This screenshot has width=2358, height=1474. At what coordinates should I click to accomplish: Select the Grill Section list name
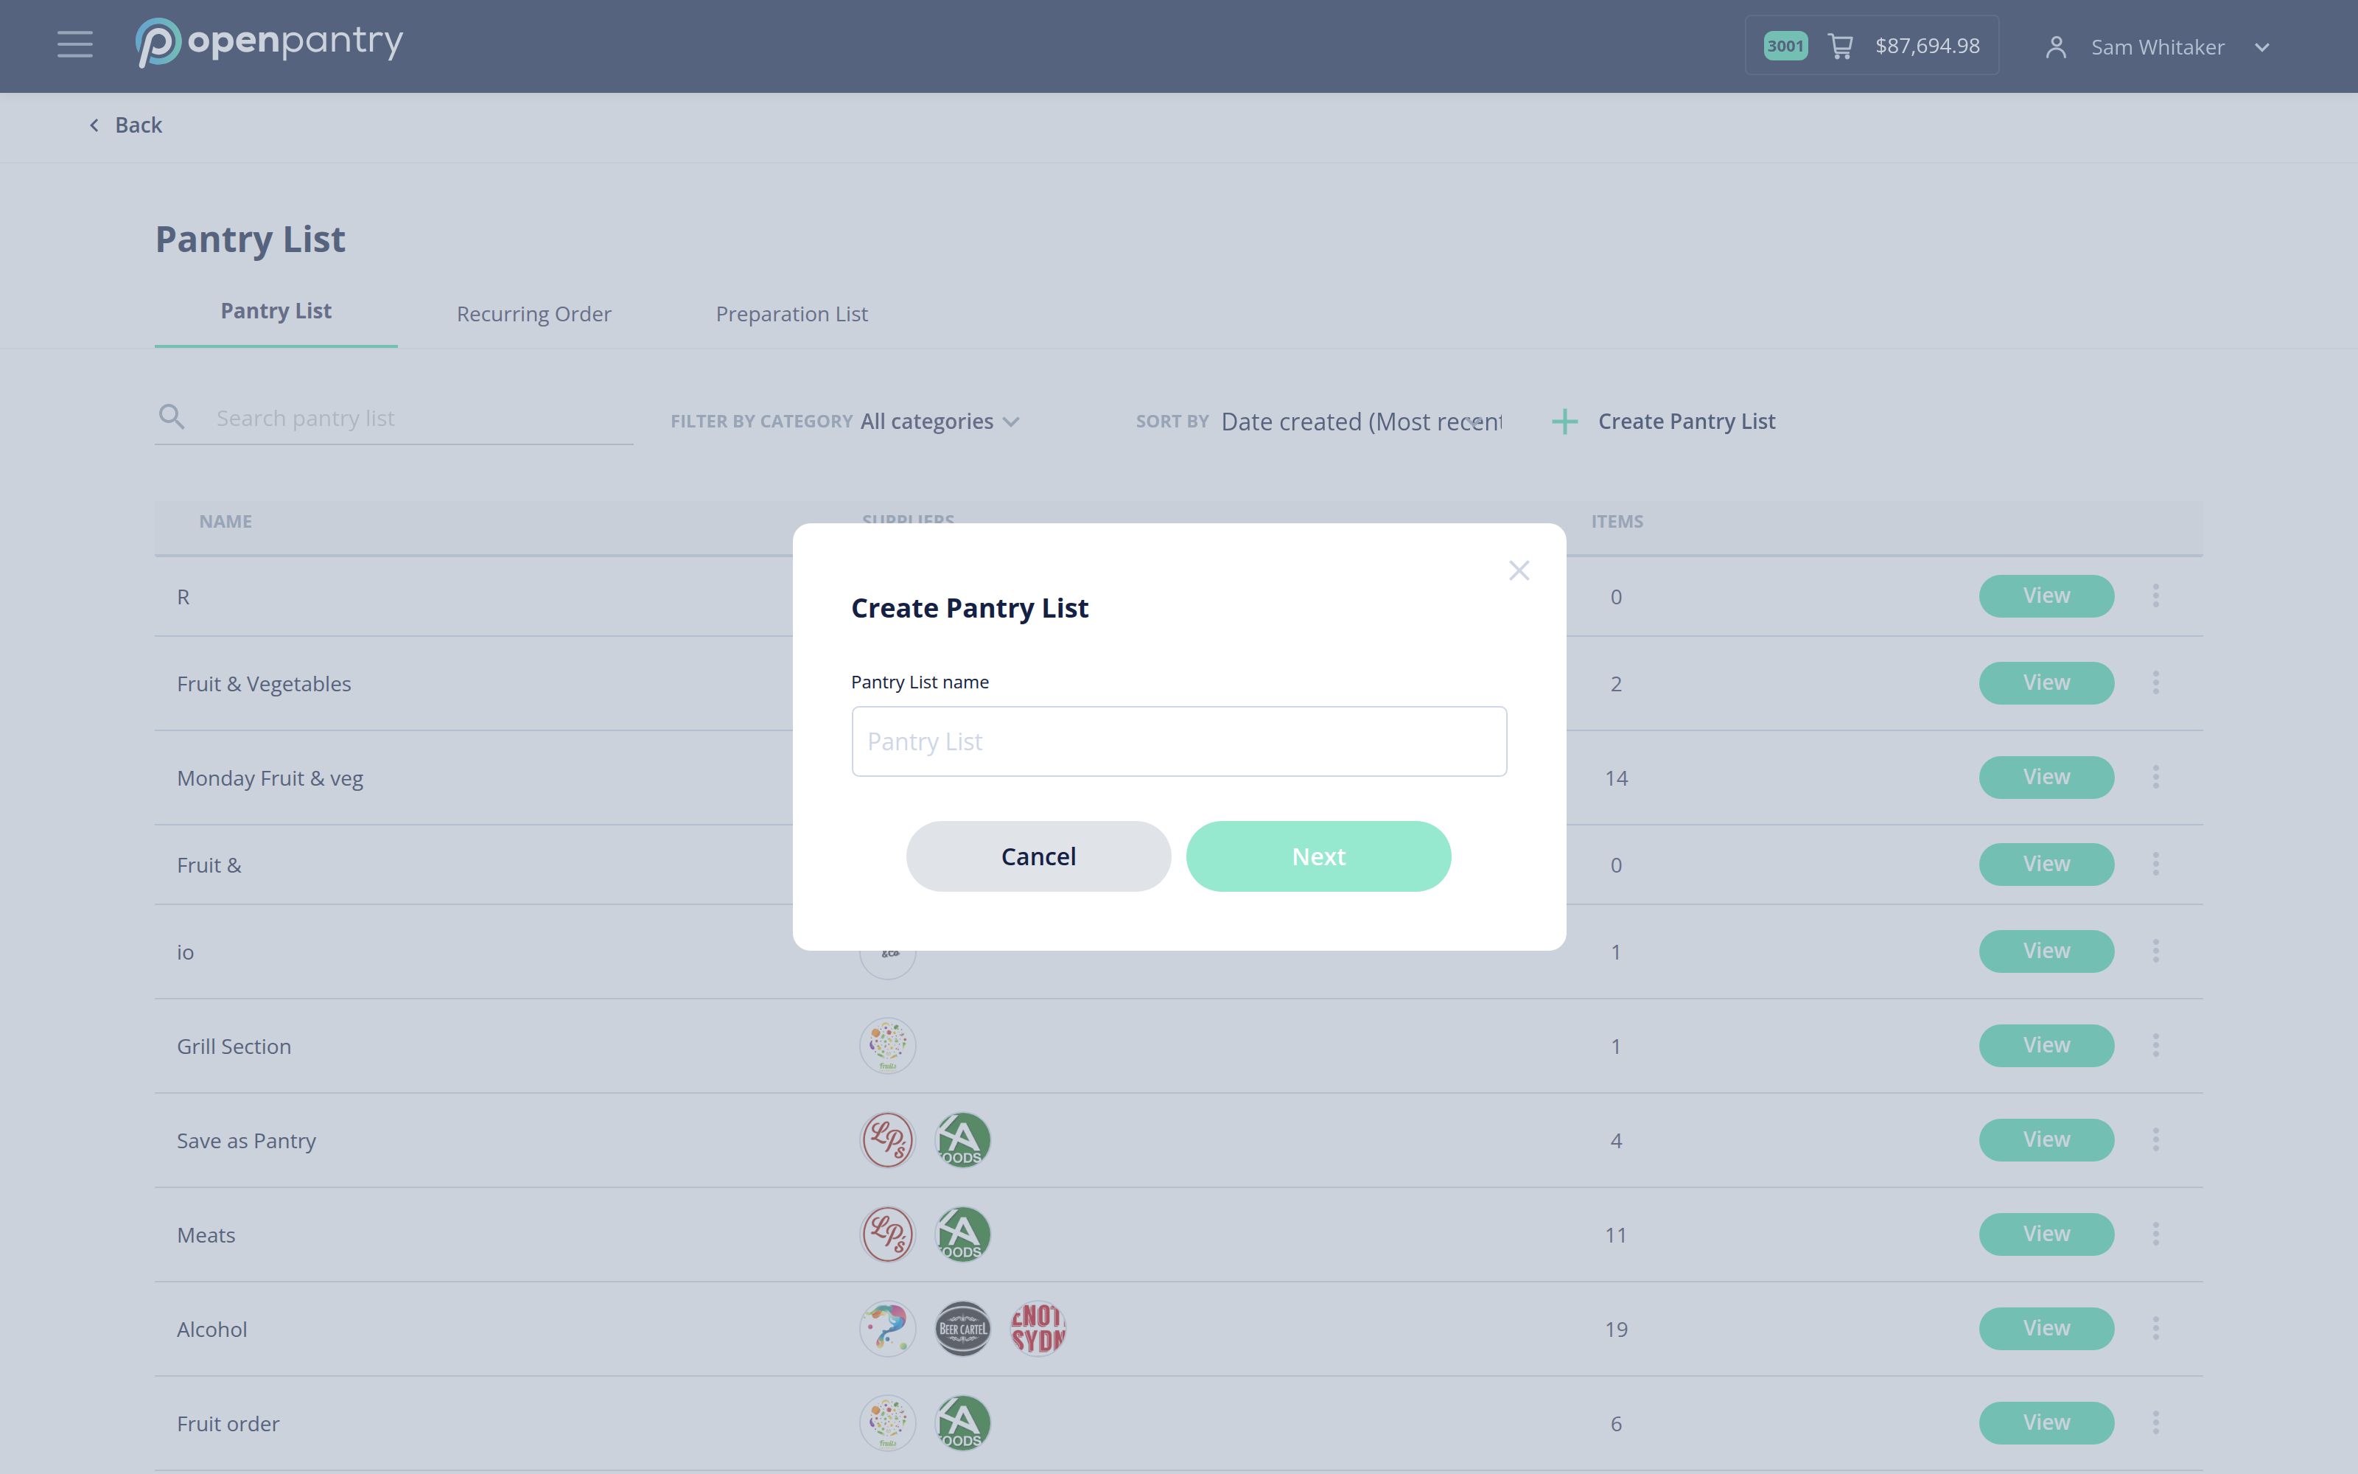(234, 1046)
